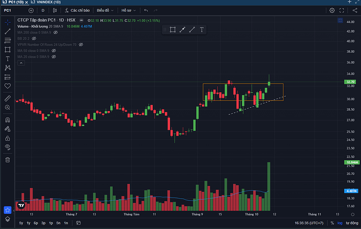
Task: Show the MA 200 indicator
Action: click(x=55, y=32)
